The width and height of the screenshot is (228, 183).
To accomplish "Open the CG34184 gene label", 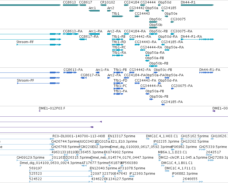I will (x=132, y=2).
